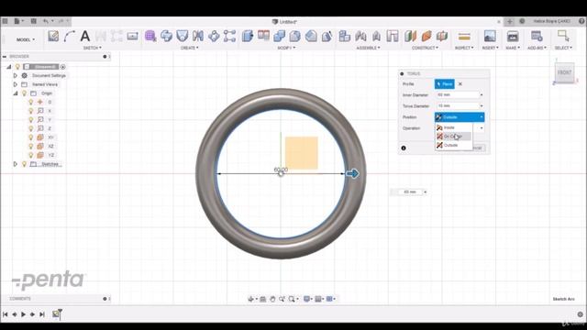
Task: Open the Operation dropdown arrow
Action: (482, 128)
